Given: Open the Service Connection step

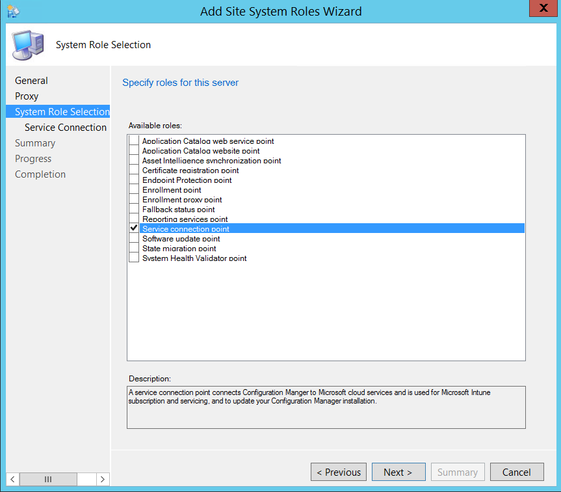Looking at the screenshot, I should [x=65, y=127].
